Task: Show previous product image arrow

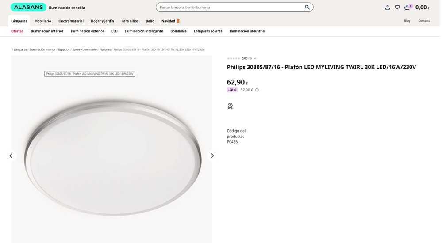Action: [11, 156]
